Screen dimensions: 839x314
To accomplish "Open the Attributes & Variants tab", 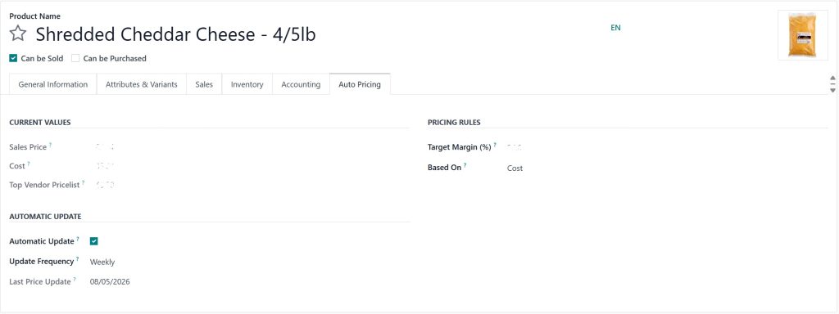I will (x=142, y=84).
